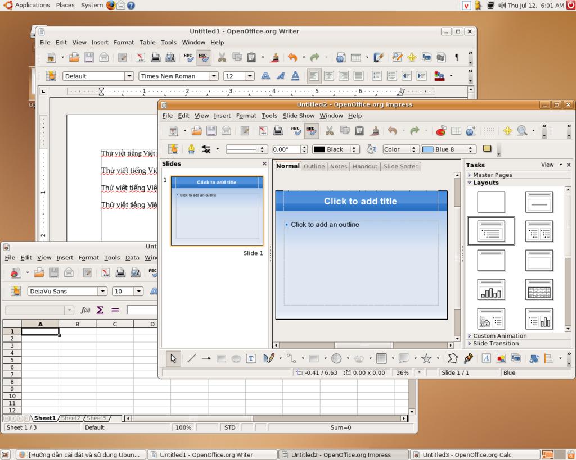Open Function Wizard in Calc formula bar
576x460 pixels.
coord(85,310)
